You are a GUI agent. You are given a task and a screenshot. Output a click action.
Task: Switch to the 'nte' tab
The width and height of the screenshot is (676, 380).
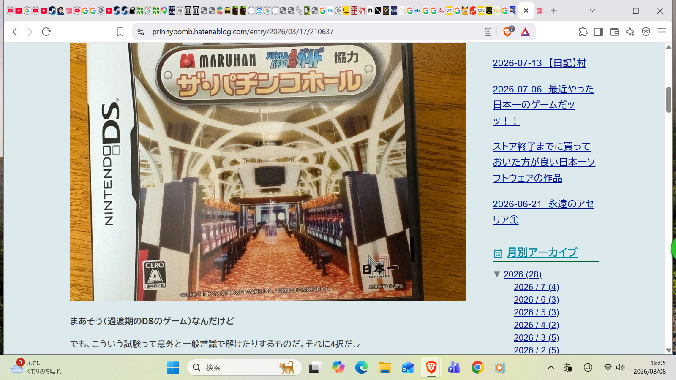coord(417,11)
